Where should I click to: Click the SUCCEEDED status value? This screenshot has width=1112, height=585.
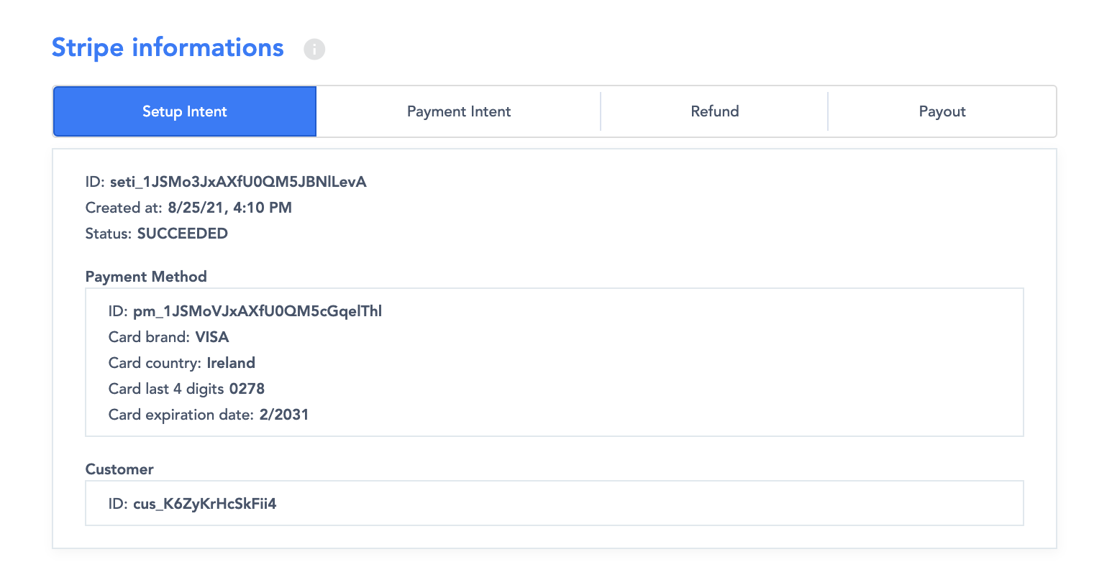183,234
